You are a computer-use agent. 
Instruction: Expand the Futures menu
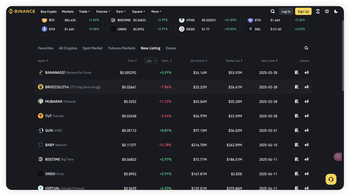(x=103, y=11)
